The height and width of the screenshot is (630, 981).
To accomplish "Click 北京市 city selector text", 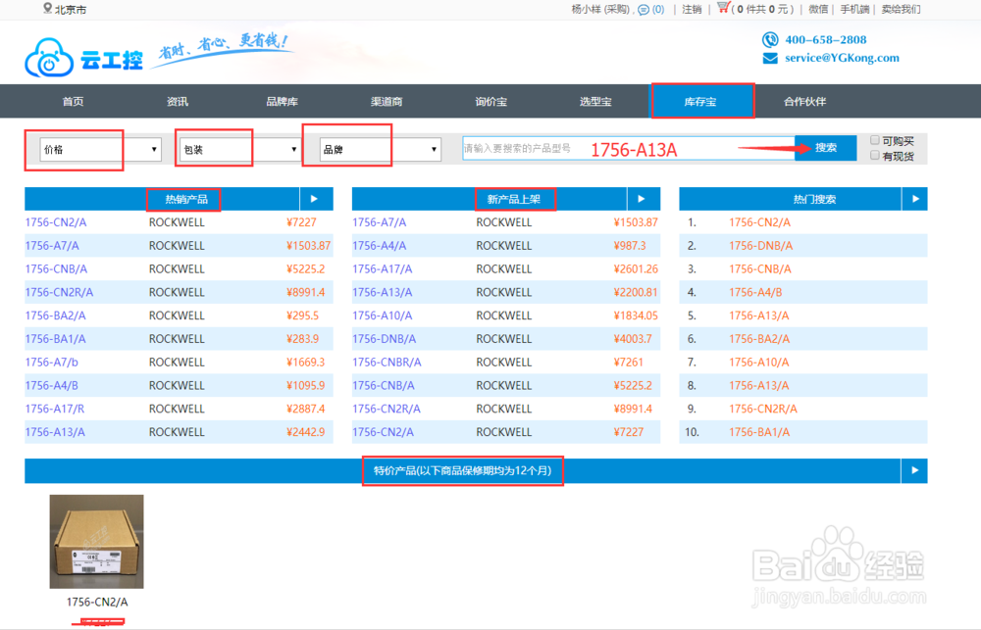I will click(70, 10).
